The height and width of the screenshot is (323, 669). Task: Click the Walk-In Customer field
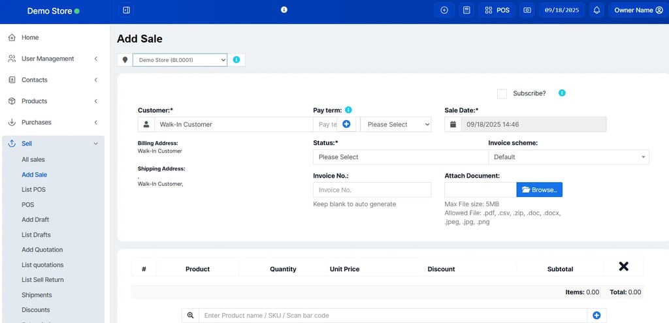234,125
